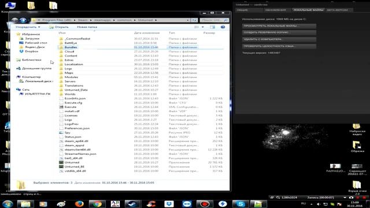Expand the arrow after Unturned in address bar
The width and height of the screenshot is (370, 208).
(156, 20)
